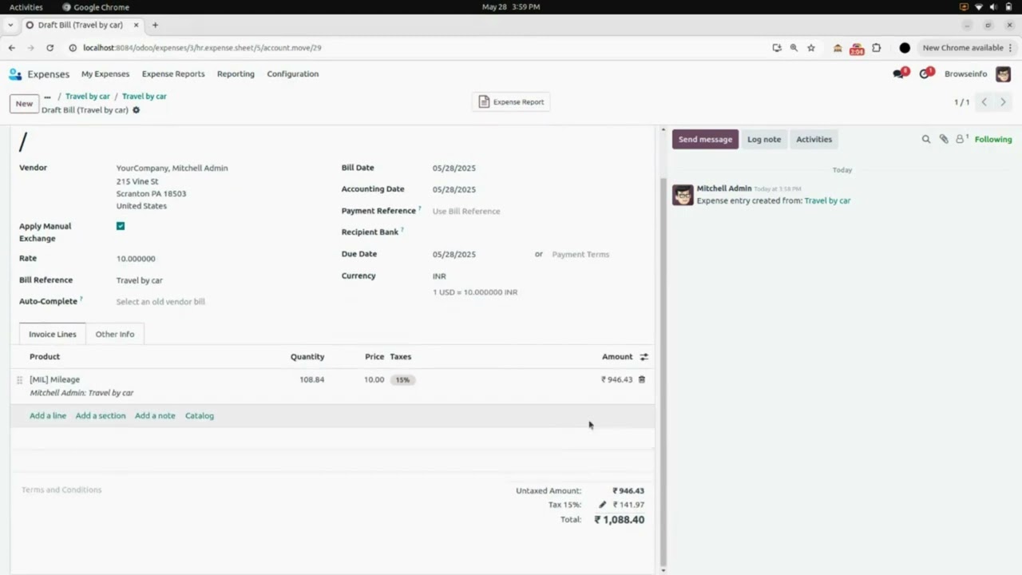Open the product Catalog
The width and height of the screenshot is (1022, 575).
200,415
